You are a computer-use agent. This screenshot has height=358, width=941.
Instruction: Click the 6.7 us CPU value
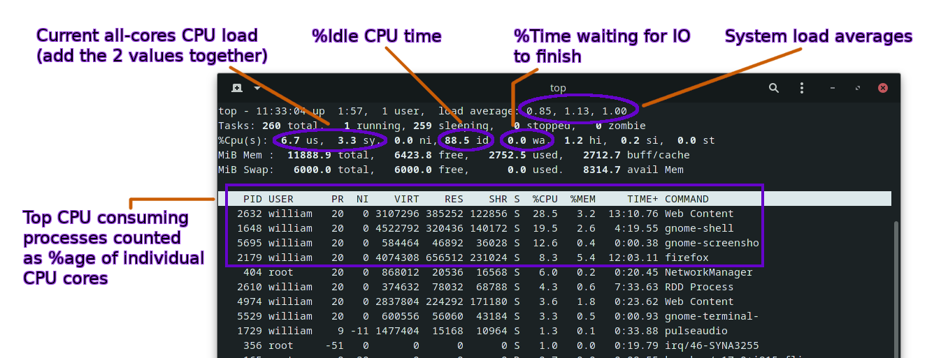click(x=299, y=140)
